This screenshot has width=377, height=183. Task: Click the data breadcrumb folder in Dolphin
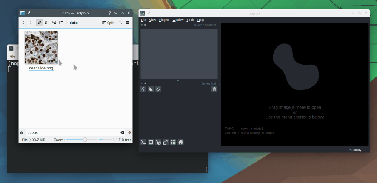[x=74, y=23]
